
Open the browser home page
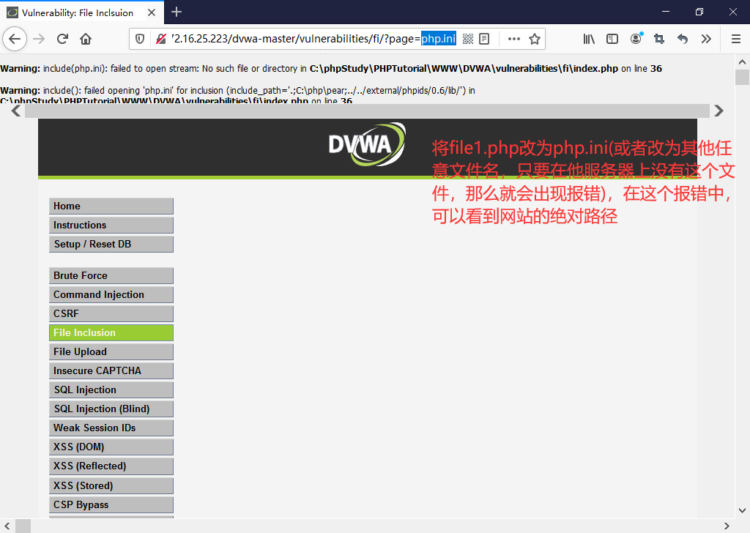tap(86, 39)
